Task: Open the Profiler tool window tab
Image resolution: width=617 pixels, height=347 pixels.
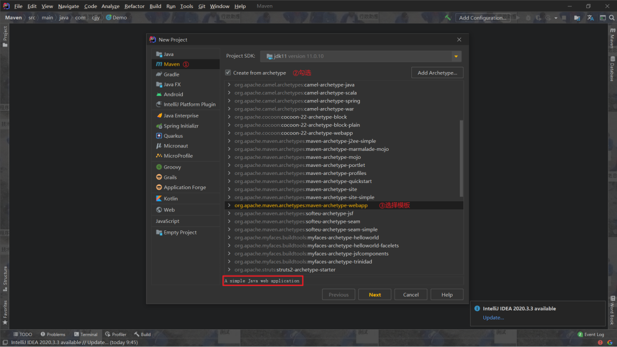Action: [x=115, y=334]
